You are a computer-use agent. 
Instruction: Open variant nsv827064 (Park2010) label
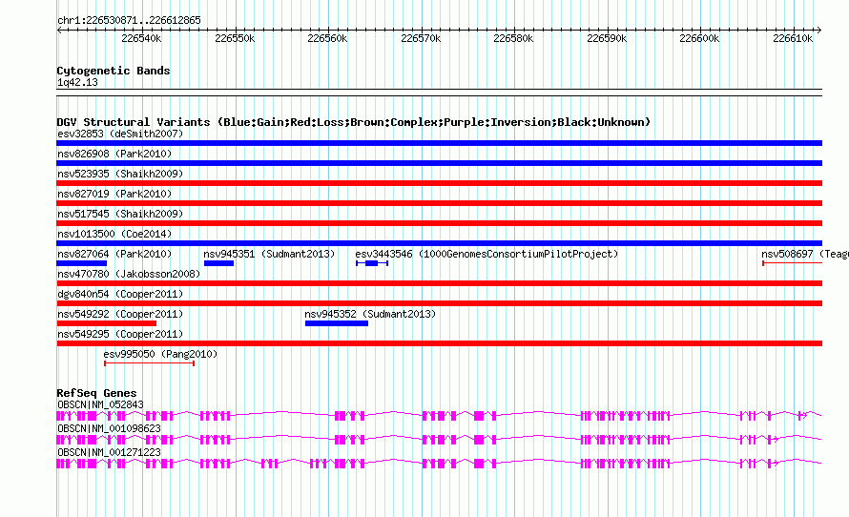(x=114, y=254)
